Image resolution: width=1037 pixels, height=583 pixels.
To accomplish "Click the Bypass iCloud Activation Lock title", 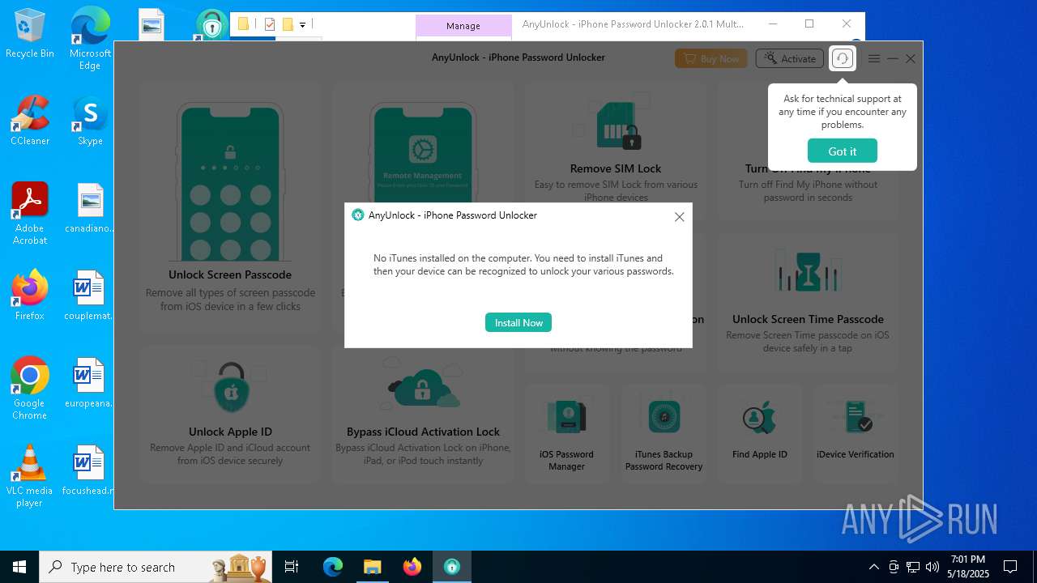I will tap(423, 432).
